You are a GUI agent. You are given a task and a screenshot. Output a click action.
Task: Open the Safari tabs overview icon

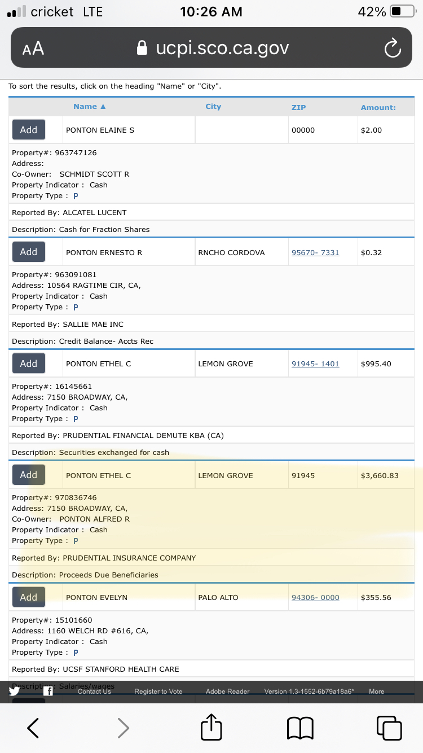pos(389,728)
